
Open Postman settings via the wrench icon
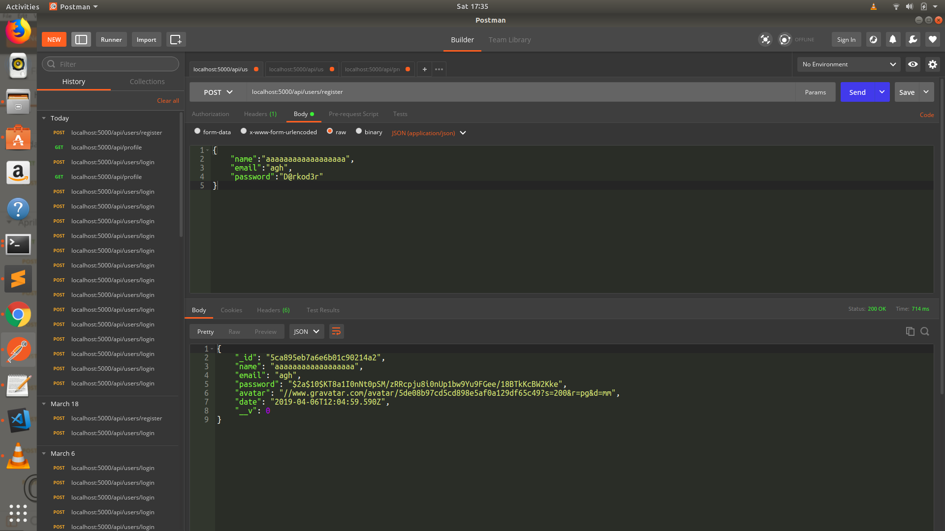coord(913,39)
